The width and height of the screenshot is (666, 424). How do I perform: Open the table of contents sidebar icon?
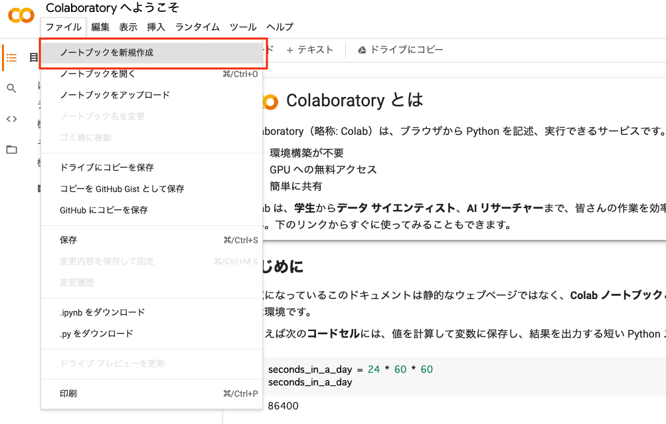coord(11,58)
